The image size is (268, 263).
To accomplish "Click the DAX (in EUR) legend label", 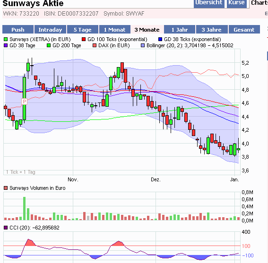I will (114, 45).
